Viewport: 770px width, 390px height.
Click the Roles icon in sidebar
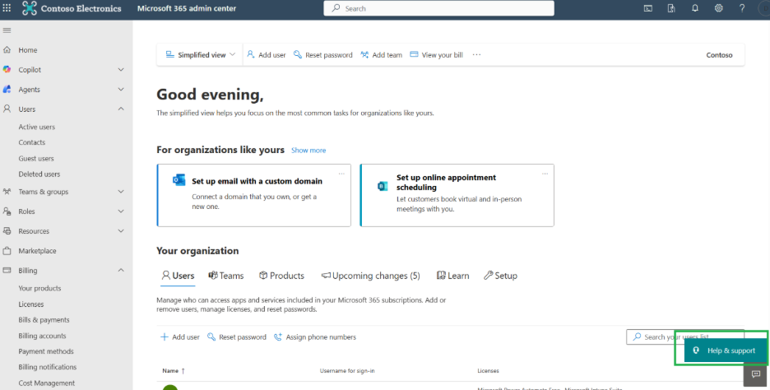pos(7,211)
